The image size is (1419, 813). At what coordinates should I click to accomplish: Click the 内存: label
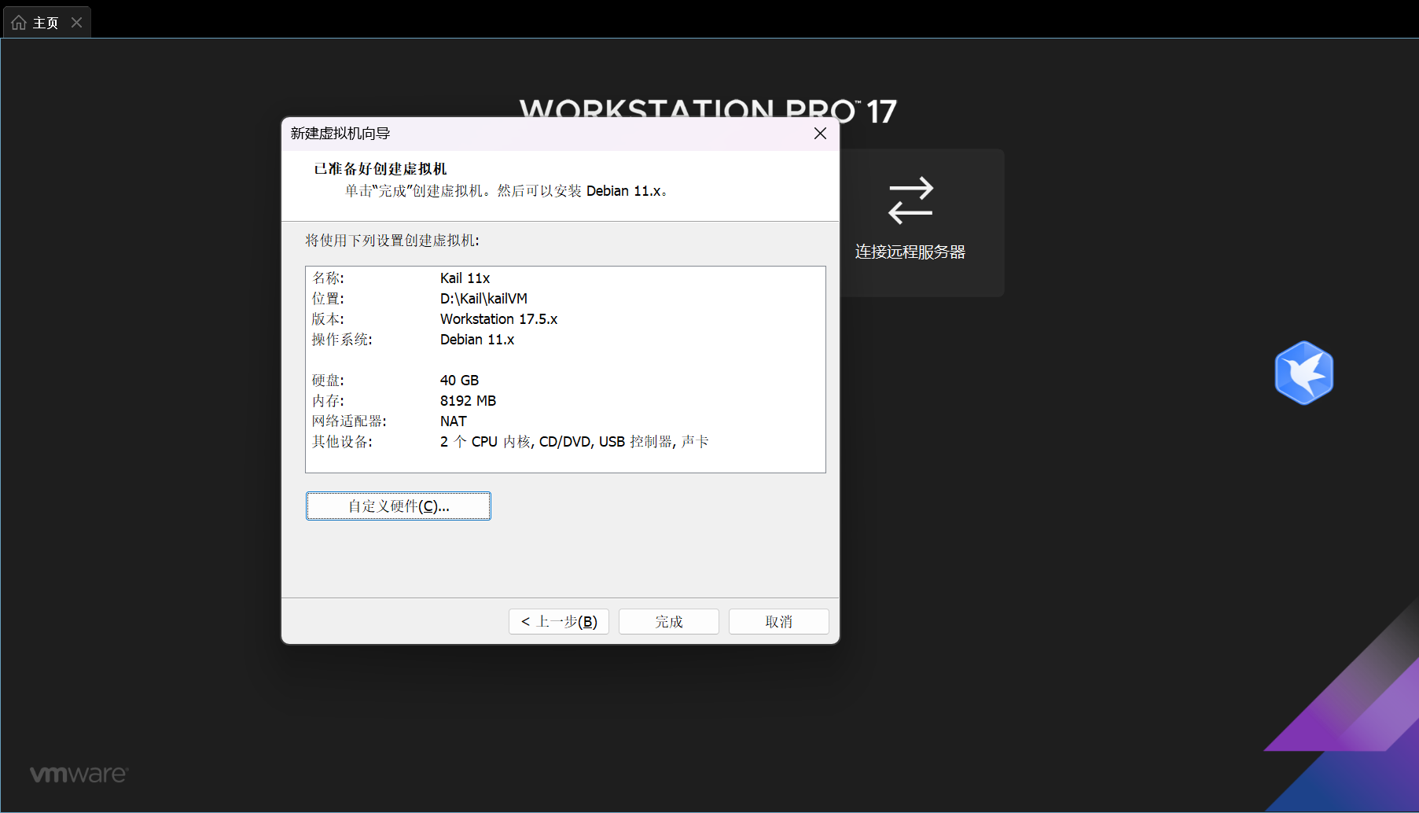click(328, 401)
